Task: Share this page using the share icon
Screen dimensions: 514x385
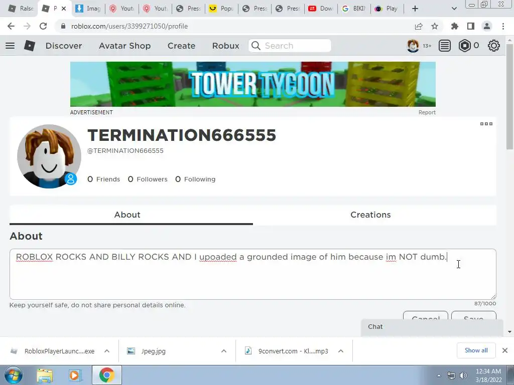Action: 419,26
